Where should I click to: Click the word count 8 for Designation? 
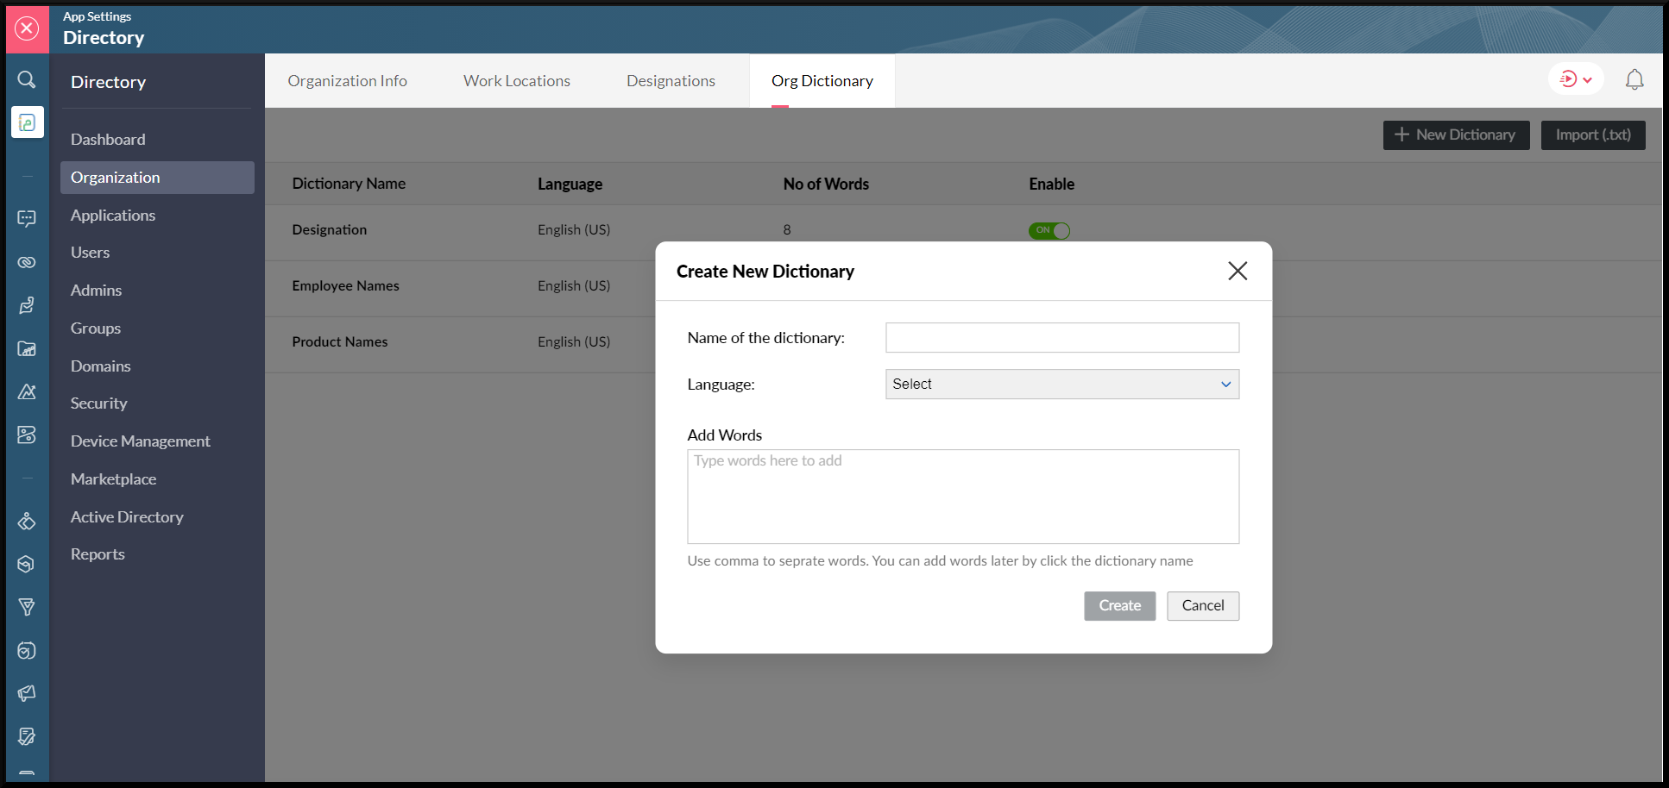click(x=787, y=230)
